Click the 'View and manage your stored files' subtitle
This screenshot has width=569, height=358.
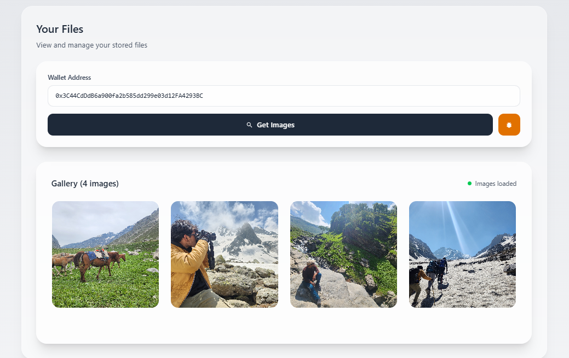(x=91, y=45)
